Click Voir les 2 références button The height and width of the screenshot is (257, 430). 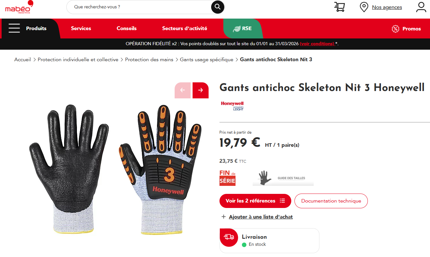click(255, 201)
